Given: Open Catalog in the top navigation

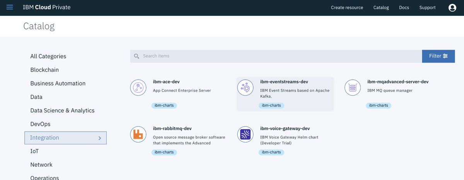Looking at the screenshot, I should tap(381, 8).
